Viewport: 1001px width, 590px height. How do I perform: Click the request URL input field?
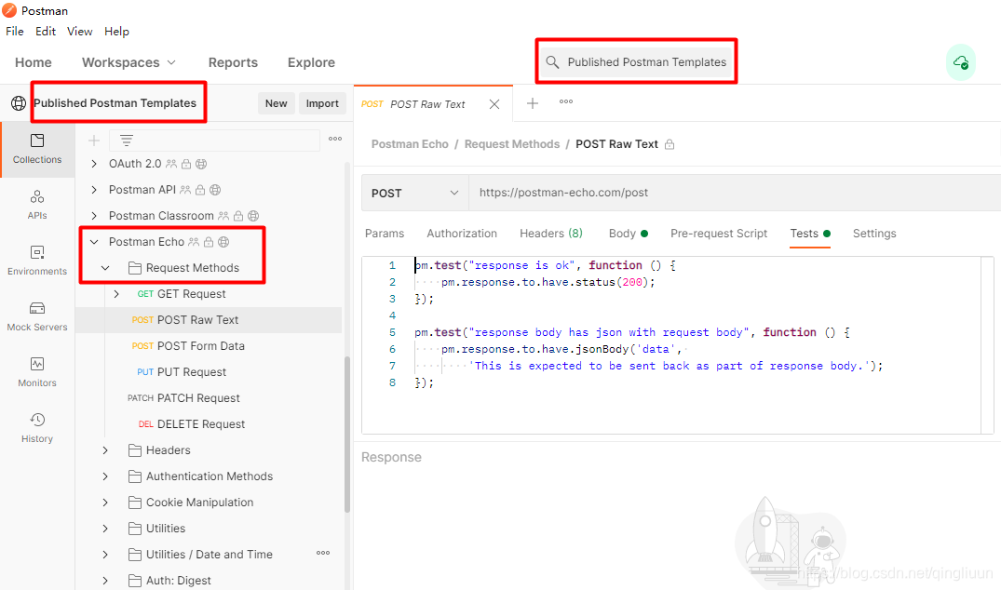(735, 193)
